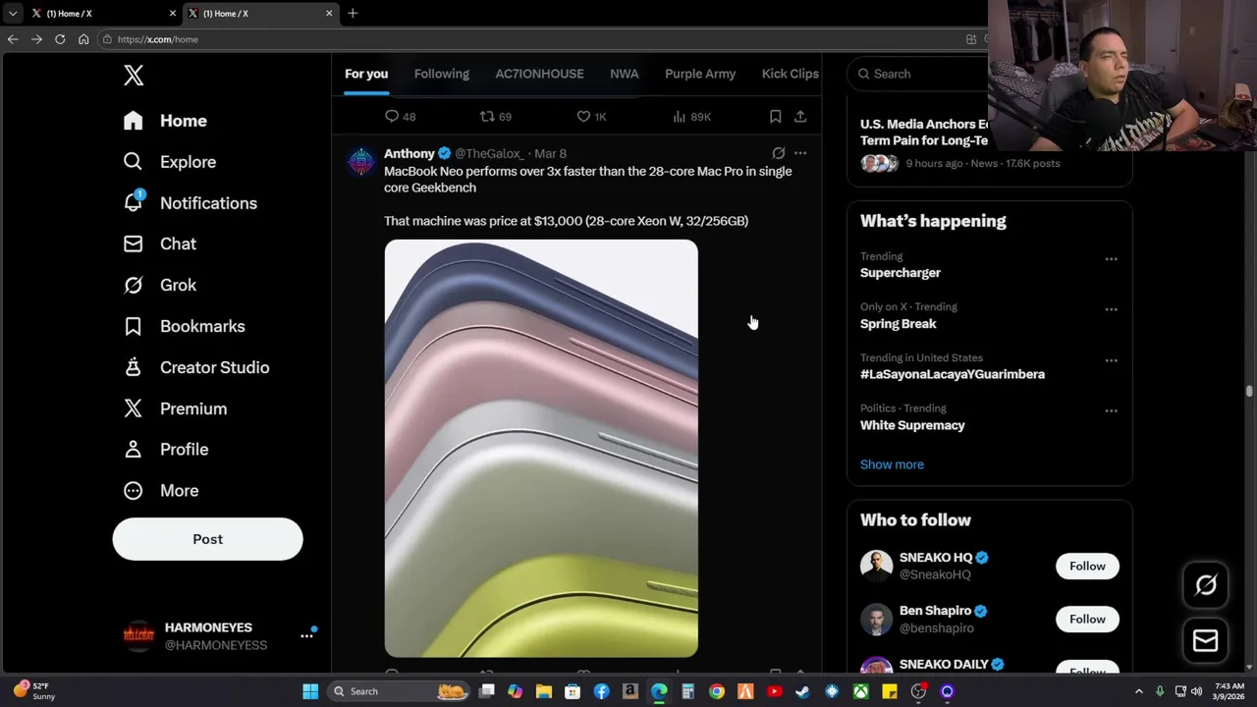Image resolution: width=1257 pixels, height=707 pixels.
Task: Open Chat in the sidebar
Action: tap(160, 244)
